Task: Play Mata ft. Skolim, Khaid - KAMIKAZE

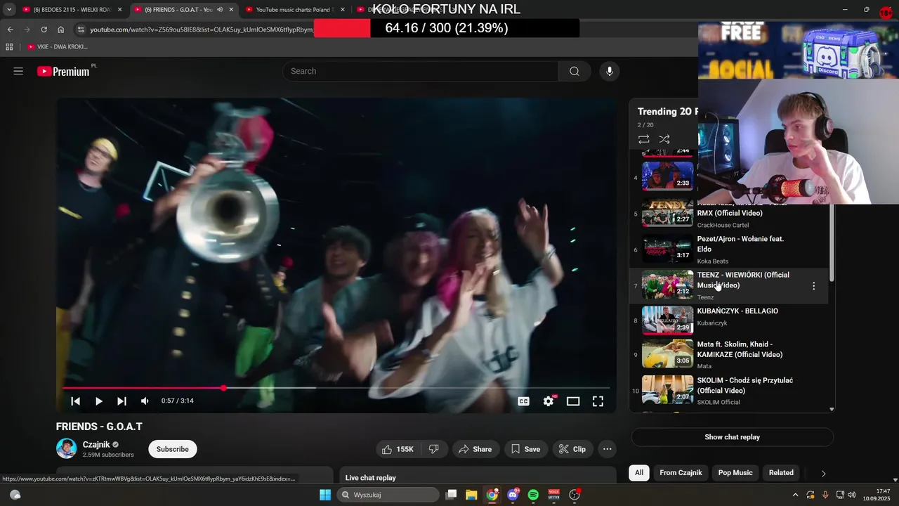Action: (728, 354)
